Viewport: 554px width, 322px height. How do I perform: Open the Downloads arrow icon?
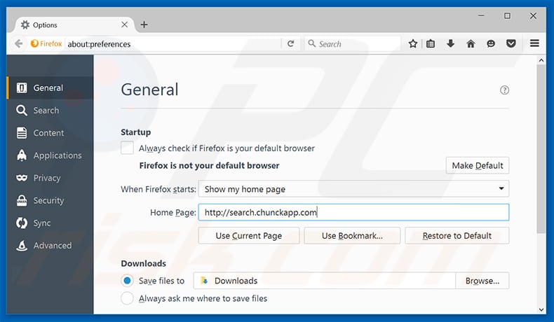tap(450, 43)
